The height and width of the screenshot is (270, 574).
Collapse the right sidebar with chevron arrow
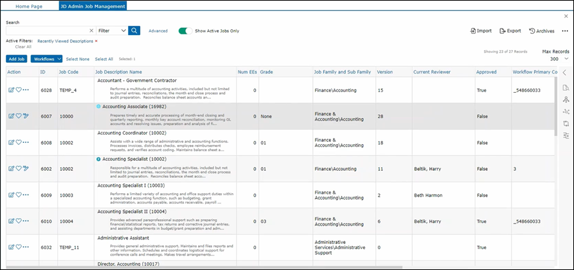[x=564, y=72]
